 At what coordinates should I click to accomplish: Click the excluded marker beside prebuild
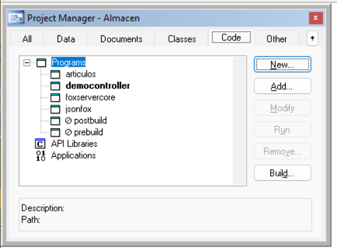(68, 132)
